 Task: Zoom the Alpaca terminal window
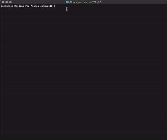click(x=11, y=2)
